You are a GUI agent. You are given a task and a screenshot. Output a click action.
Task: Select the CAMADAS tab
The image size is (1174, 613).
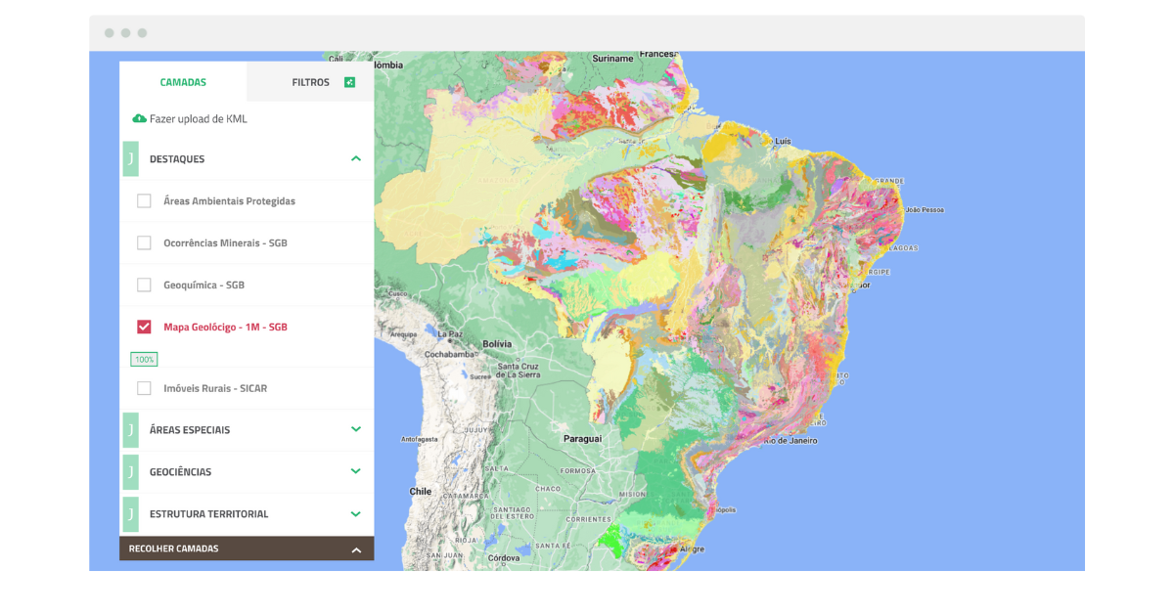point(183,82)
